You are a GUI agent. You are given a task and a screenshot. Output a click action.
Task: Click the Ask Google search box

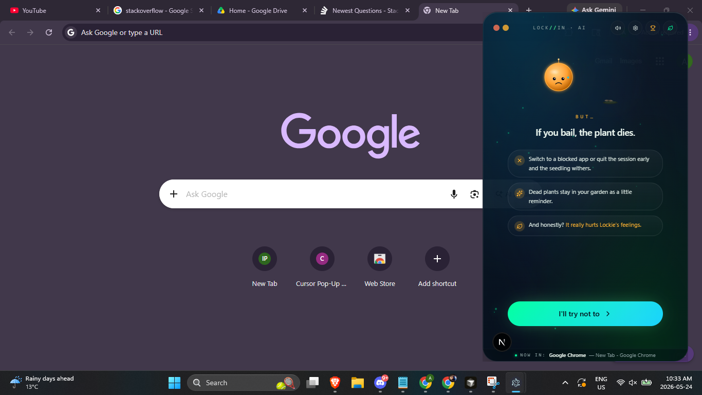point(321,194)
